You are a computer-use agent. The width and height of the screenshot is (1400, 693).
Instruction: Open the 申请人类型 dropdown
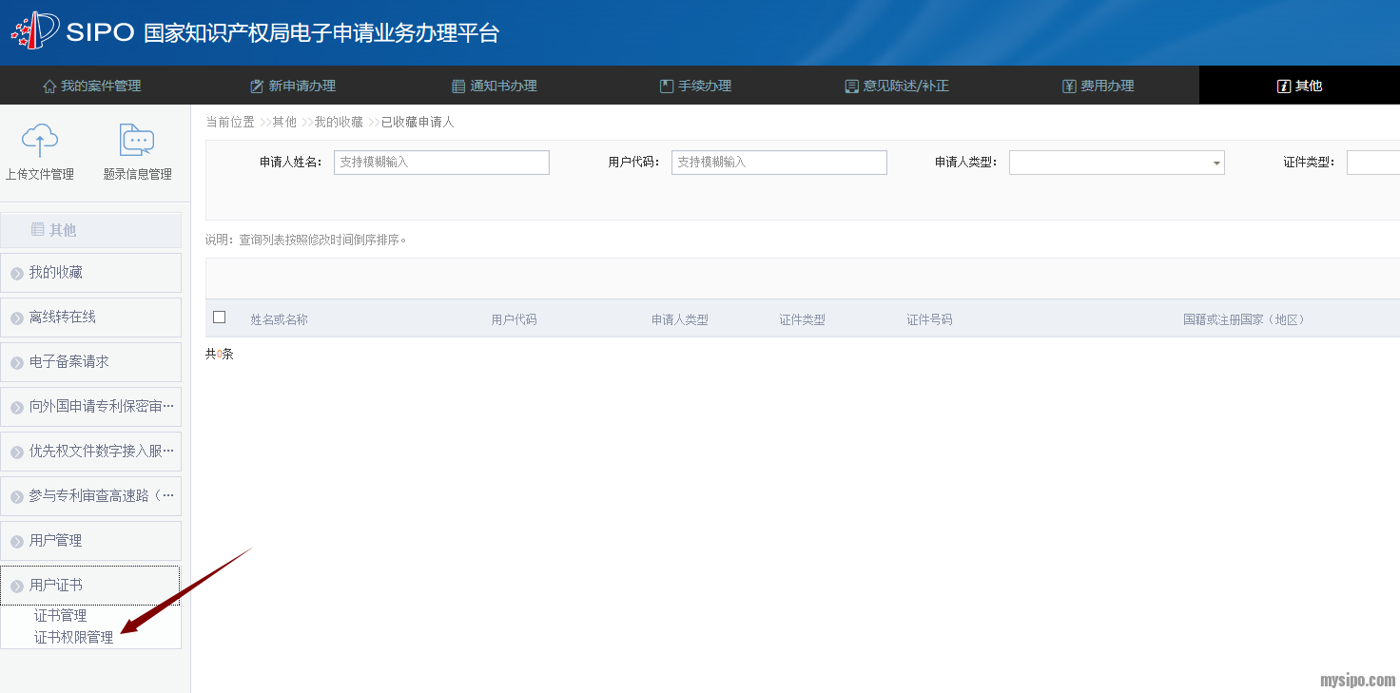1116,163
